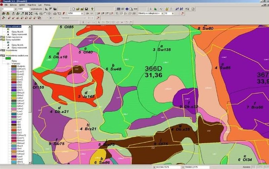This screenshot has width=269, height=169.
Task: Save the project with floppy disk icon
Action: (x=86, y=9)
